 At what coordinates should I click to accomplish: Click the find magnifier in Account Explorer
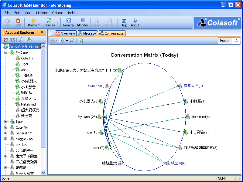pyautogui.click(x=21, y=40)
